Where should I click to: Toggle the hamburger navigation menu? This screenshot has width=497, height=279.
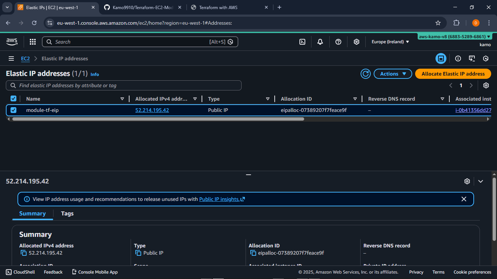click(x=11, y=58)
